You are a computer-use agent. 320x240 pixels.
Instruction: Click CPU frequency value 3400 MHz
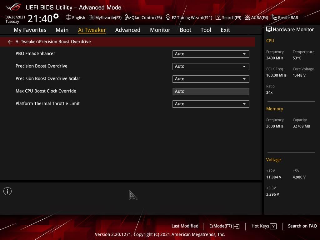coord(274,58)
